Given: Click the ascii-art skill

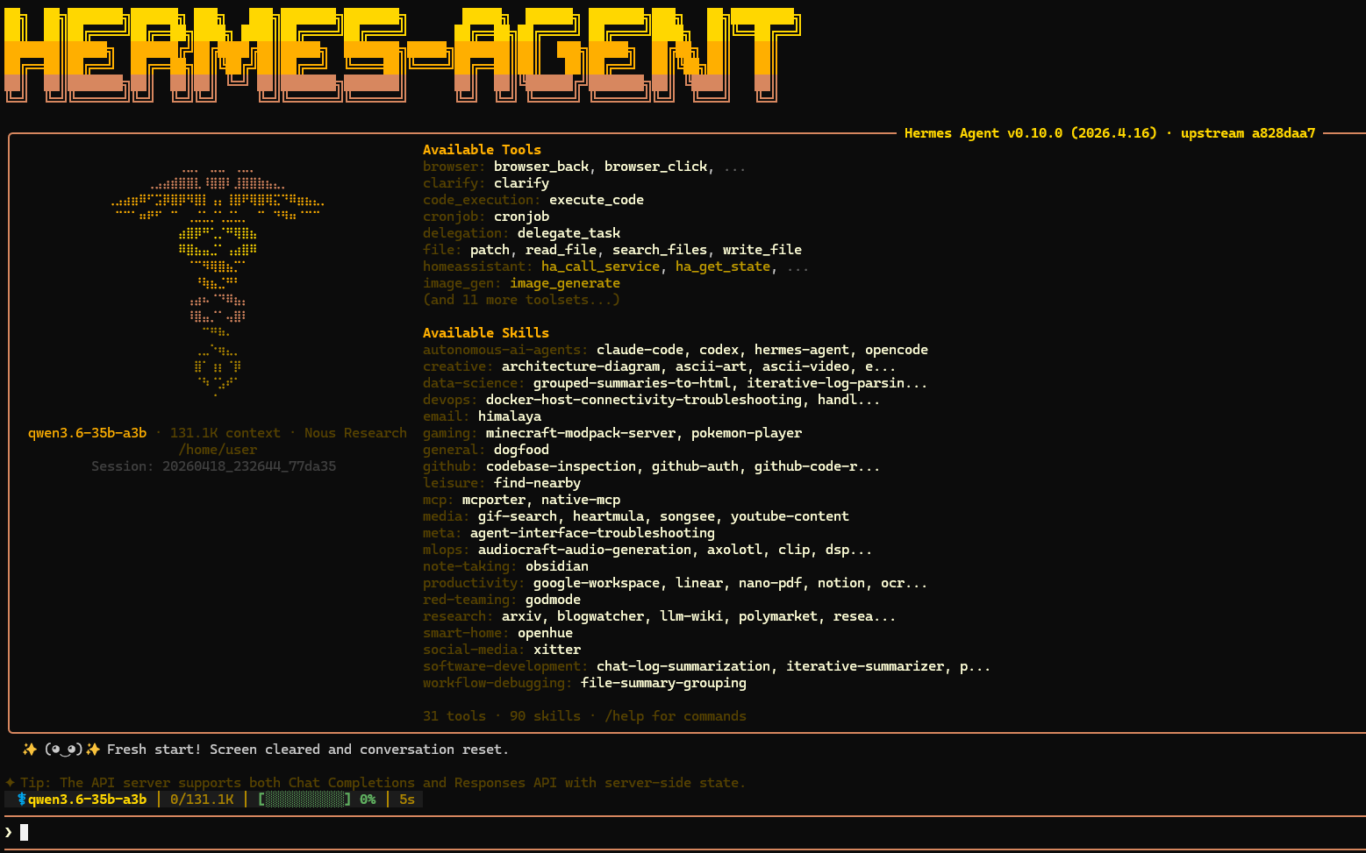Looking at the screenshot, I should click(x=711, y=366).
